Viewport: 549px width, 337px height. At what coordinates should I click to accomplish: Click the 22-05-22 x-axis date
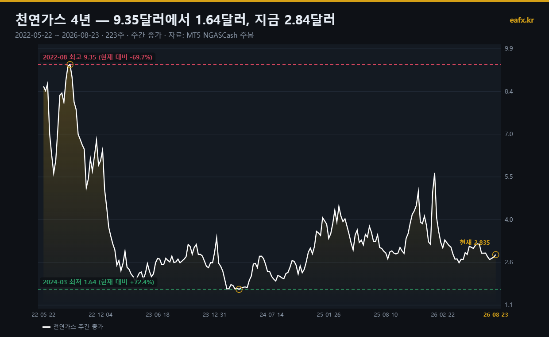coord(43,314)
